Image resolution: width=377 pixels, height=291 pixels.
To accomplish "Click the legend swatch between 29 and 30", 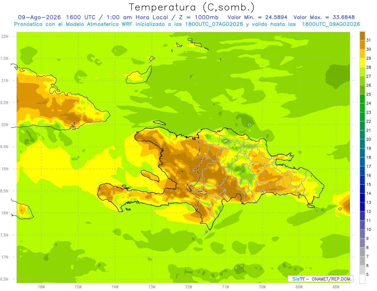I will pos(362,54).
